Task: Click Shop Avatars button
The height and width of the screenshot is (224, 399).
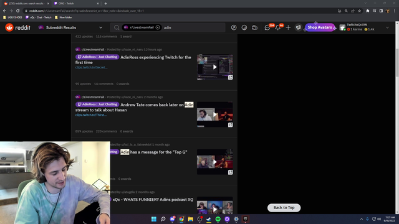Action: point(320,27)
